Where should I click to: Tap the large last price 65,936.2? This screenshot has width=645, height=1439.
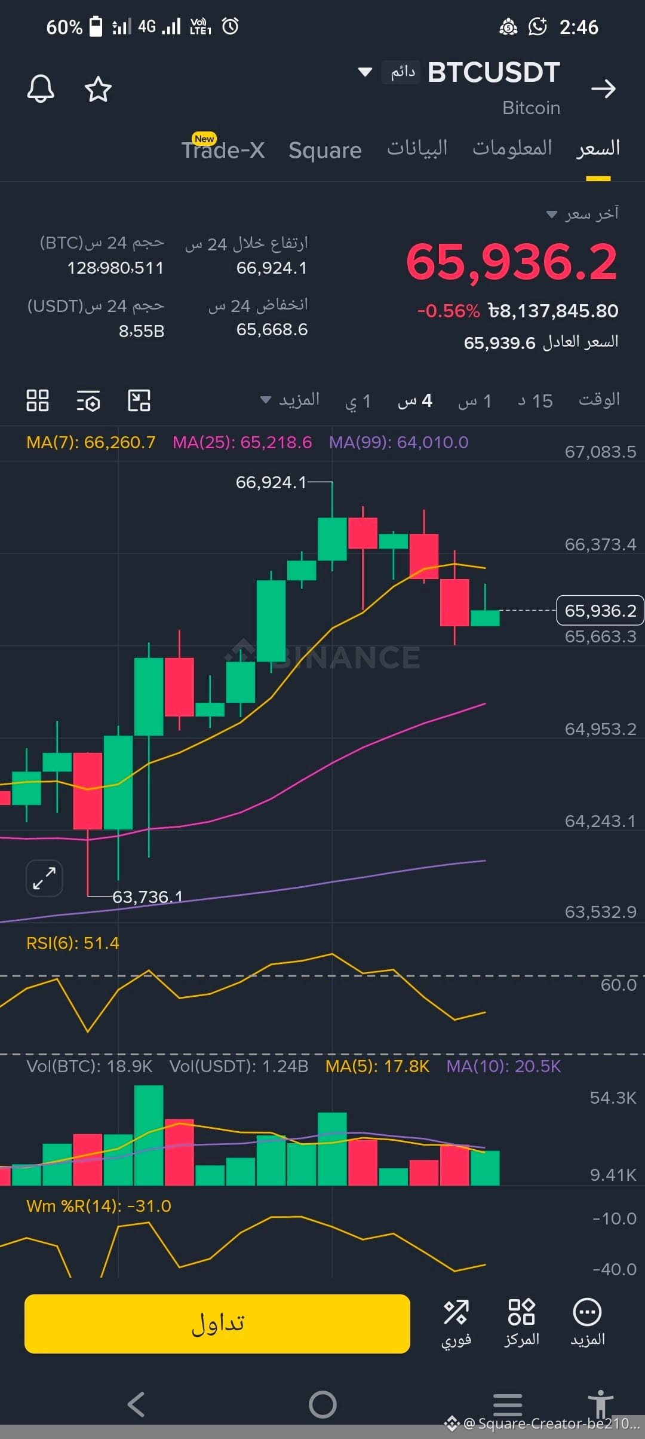[512, 262]
